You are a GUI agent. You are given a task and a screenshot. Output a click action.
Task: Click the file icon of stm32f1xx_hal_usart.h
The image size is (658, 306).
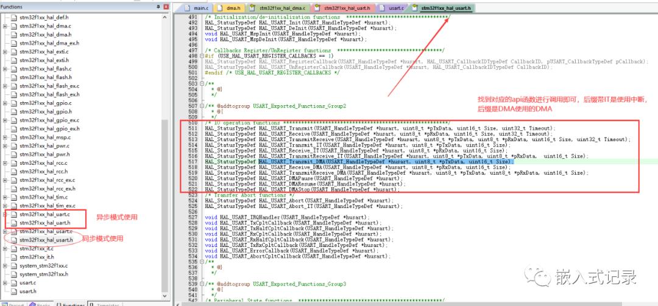pyautogui.click(x=14, y=240)
